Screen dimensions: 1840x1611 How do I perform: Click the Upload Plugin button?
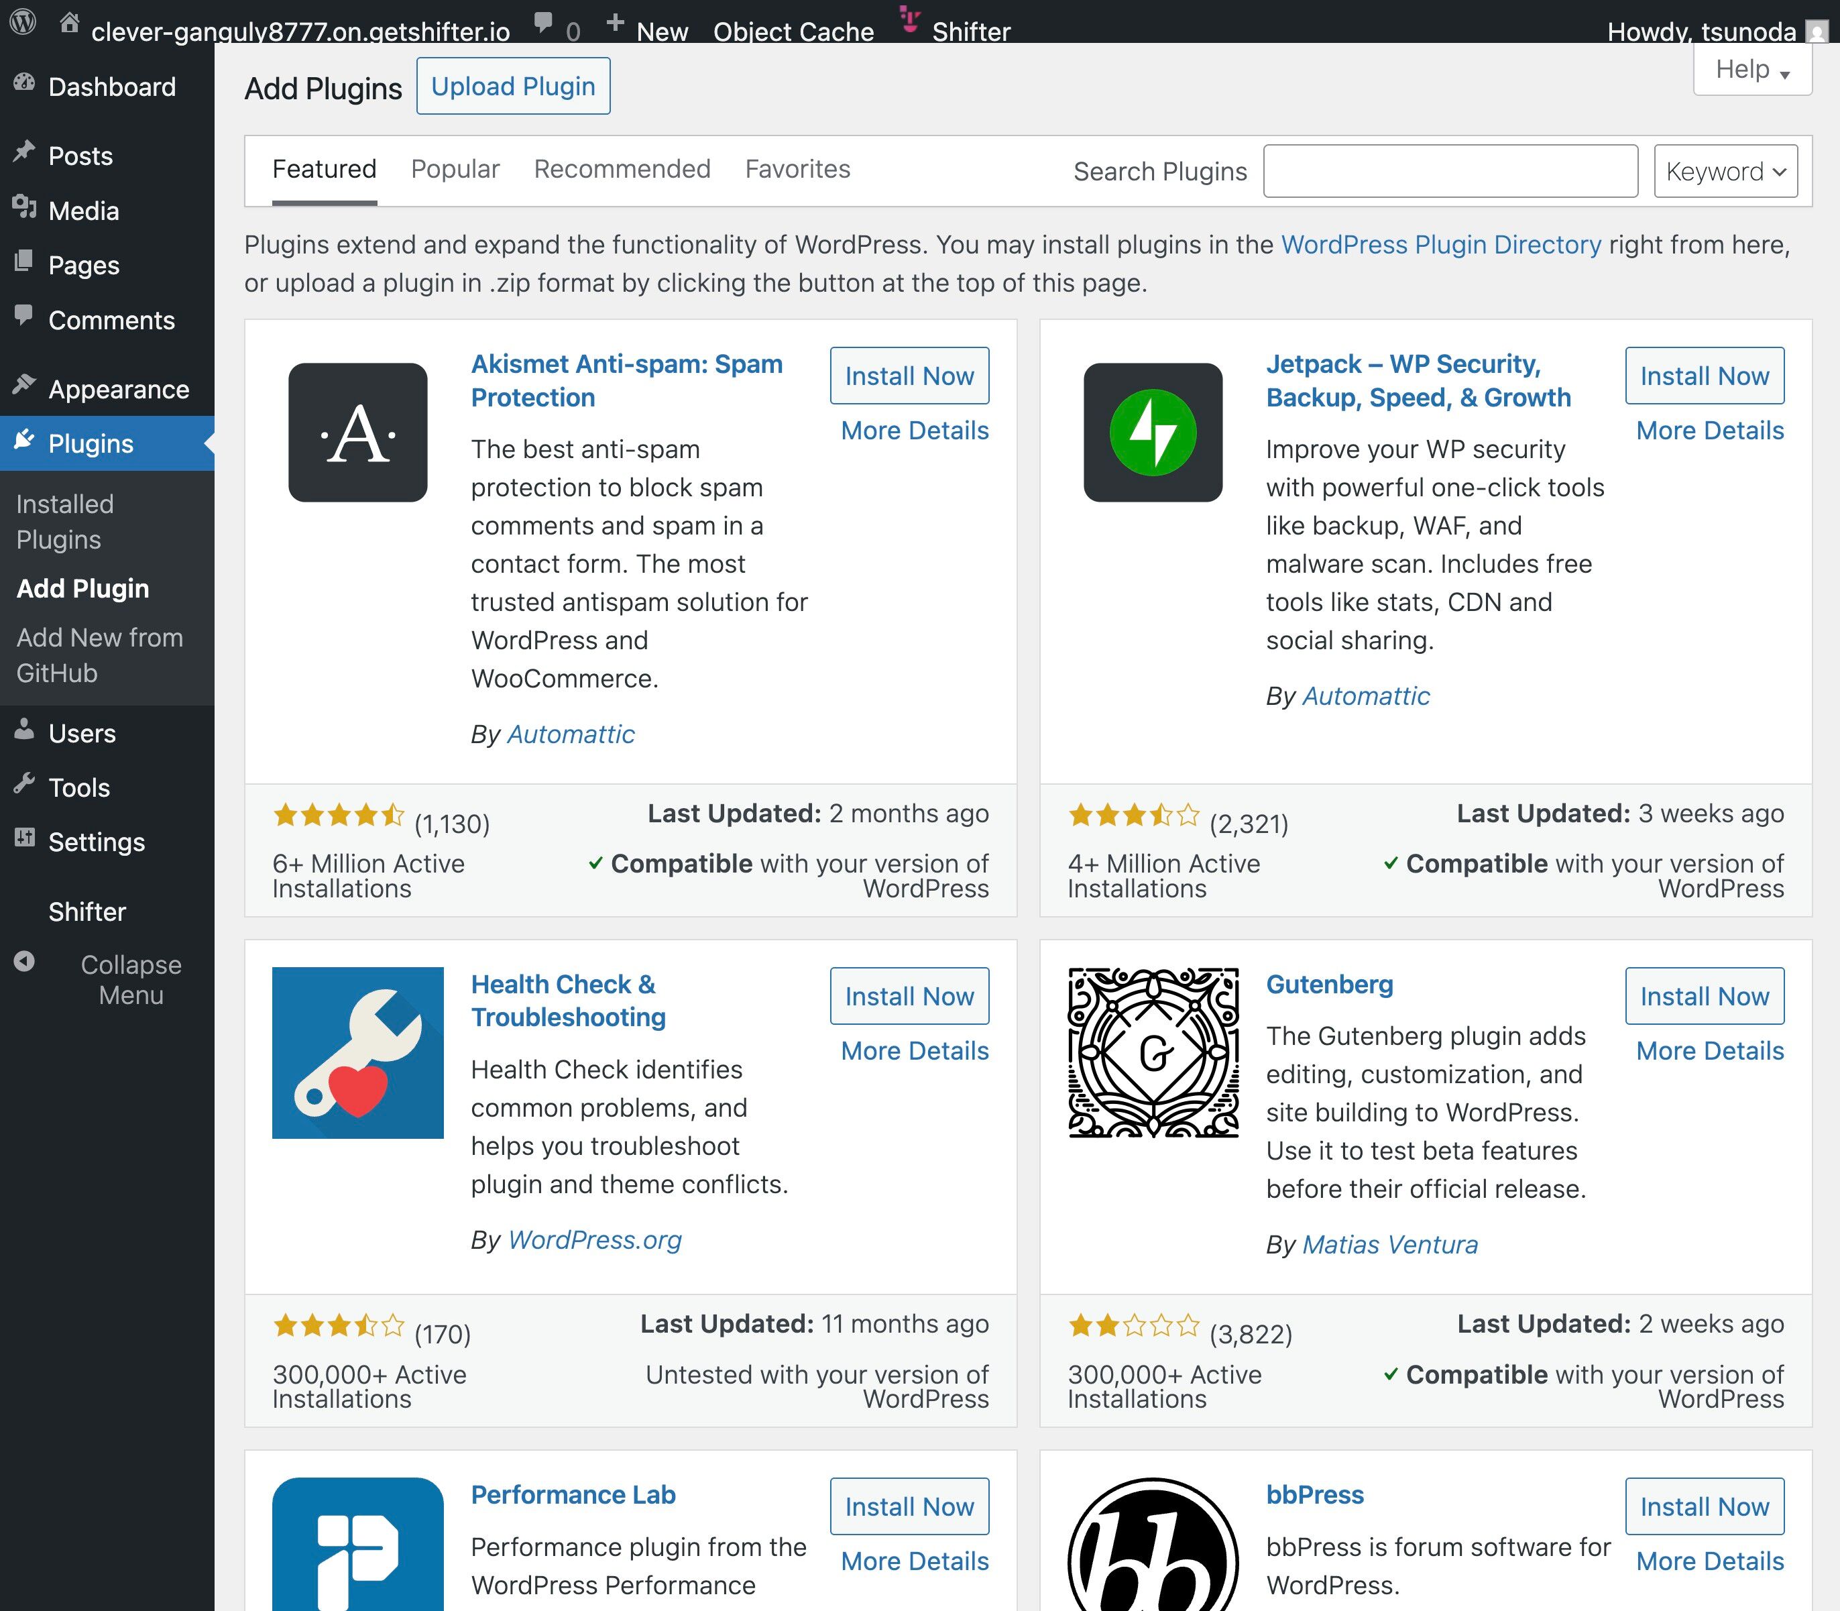512,87
